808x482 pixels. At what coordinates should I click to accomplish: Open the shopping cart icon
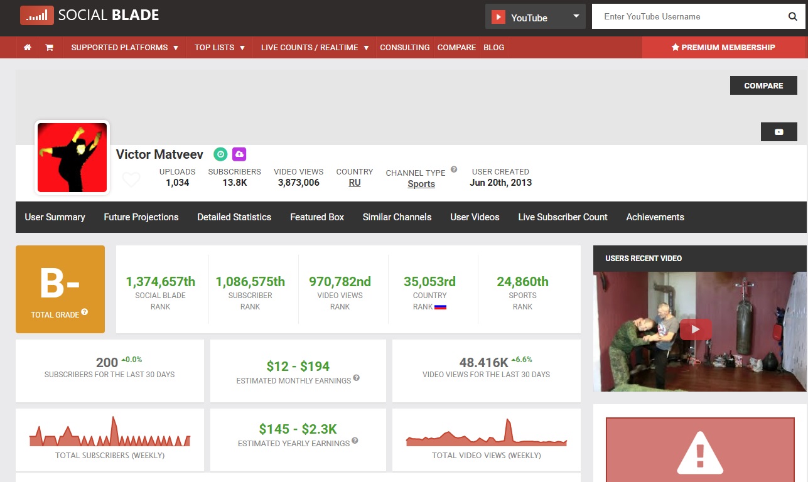(49, 48)
